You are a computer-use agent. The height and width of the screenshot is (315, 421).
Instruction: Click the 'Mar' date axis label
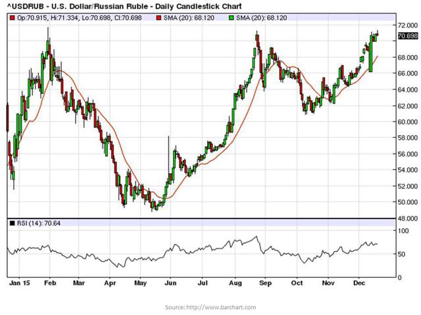point(79,283)
